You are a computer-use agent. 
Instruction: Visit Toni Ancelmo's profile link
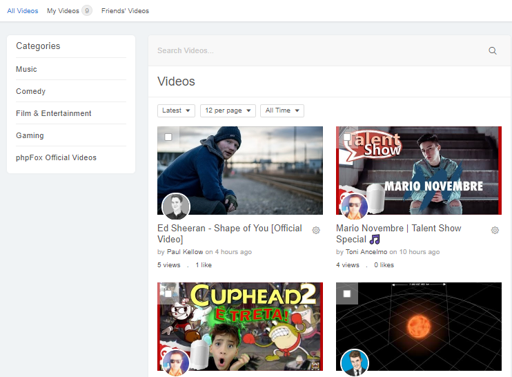[x=366, y=252]
